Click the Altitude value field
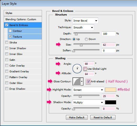This screenshot has width=137, height=126. point(89,74)
